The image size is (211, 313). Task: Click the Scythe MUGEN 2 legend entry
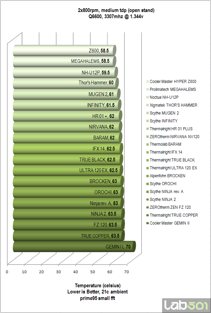pyautogui.click(x=163, y=113)
